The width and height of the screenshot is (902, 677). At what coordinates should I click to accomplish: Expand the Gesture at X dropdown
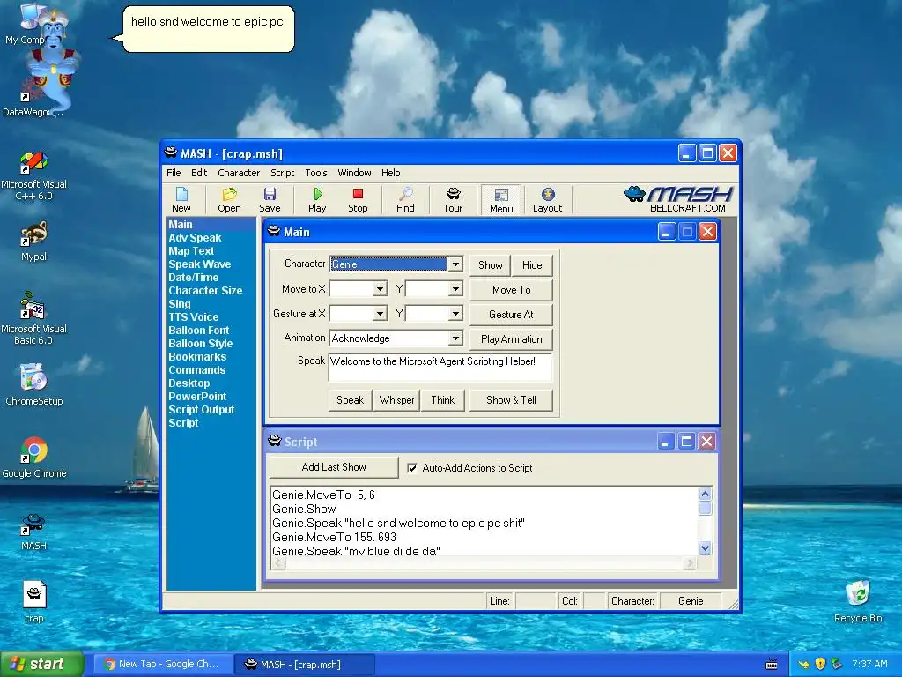click(x=380, y=314)
